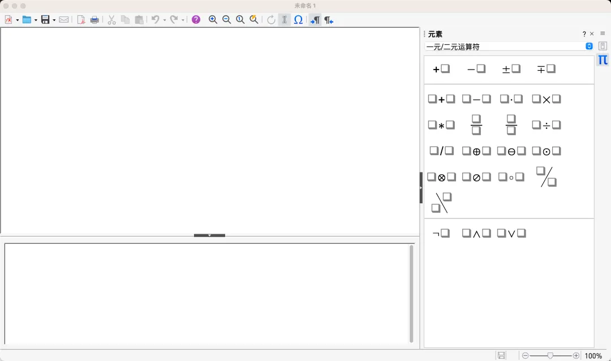Open the Omega symbols catalog
Screen dimensions: 611x361
click(x=298, y=19)
